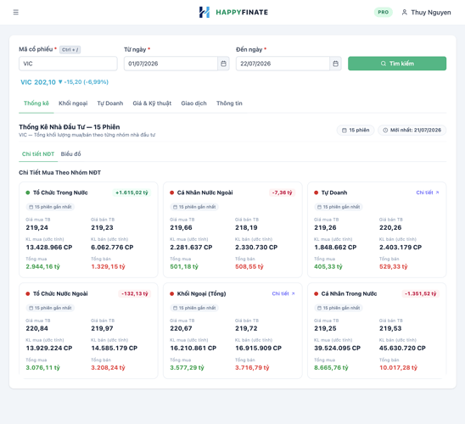This screenshot has width=465, height=424.
Task: Click the Ctrl + / shortcut badge
Action: (70, 50)
